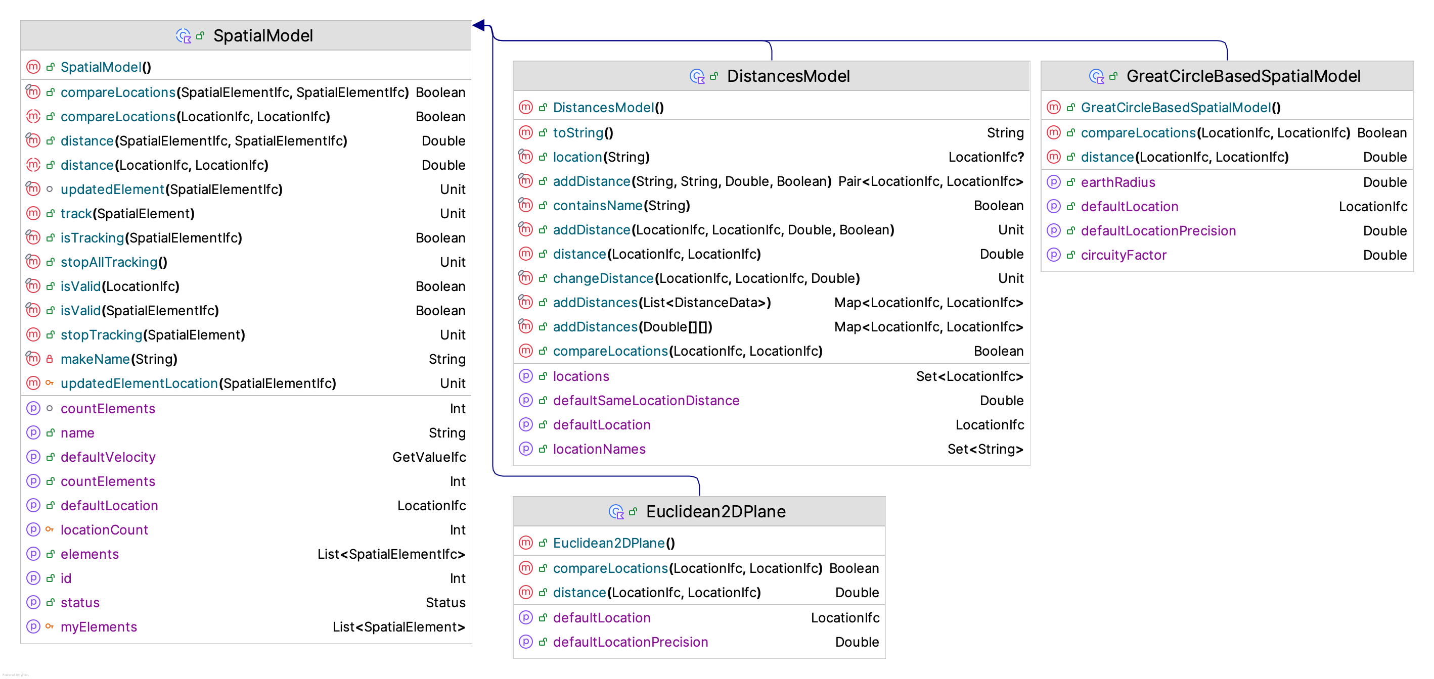Select the SpatialModel class header

pyautogui.click(x=246, y=36)
